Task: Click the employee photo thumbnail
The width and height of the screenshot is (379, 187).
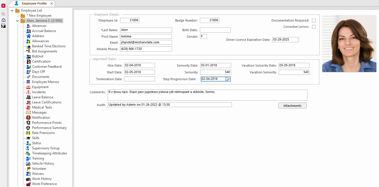Action: coord(349,43)
